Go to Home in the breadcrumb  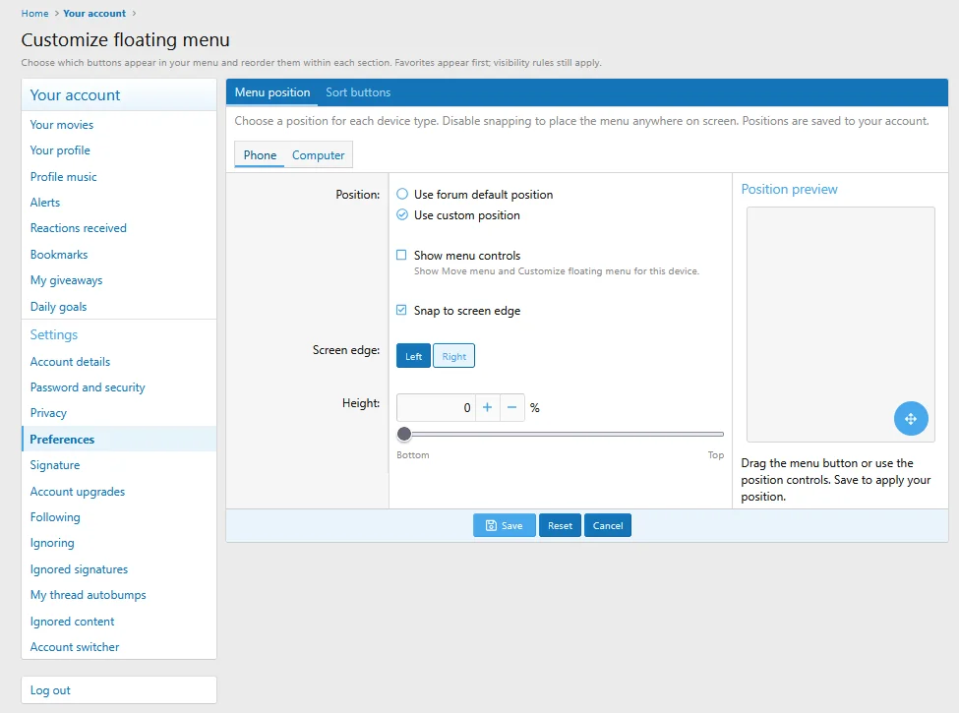pos(34,14)
